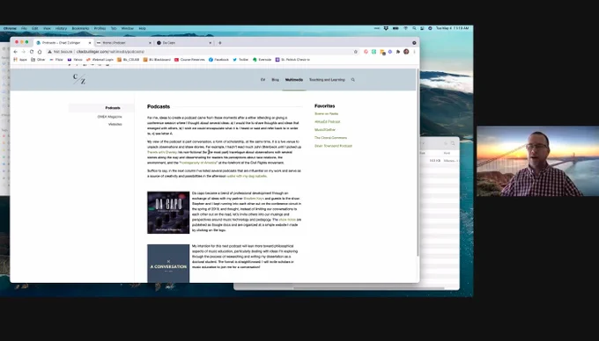
Task: Click the presenter webcam video thumbnail
Action: [537, 161]
